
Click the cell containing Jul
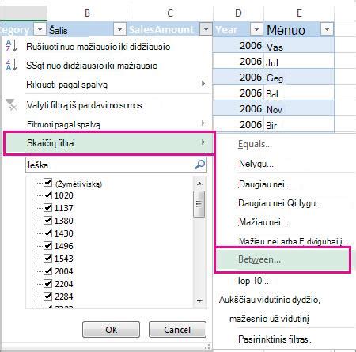click(299, 61)
